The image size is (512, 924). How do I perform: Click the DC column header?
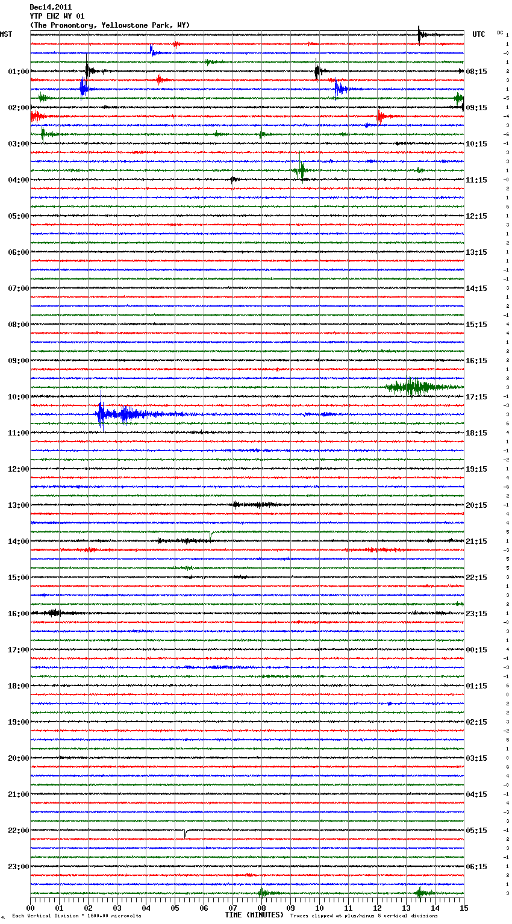500,33
